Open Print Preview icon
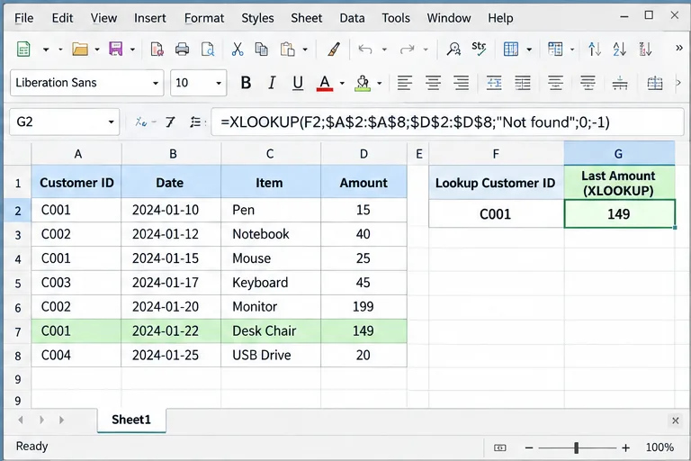The width and height of the screenshot is (691, 461). [x=208, y=49]
